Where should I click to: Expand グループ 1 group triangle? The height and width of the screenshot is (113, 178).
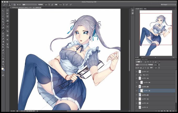click(139, 75)
